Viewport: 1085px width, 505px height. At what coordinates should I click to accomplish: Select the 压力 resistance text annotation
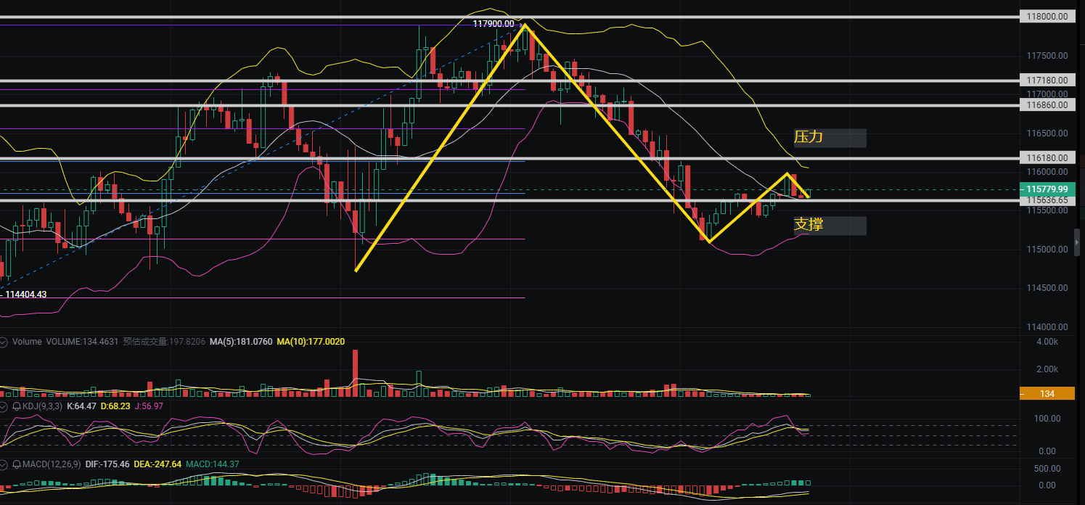point(809,137)
